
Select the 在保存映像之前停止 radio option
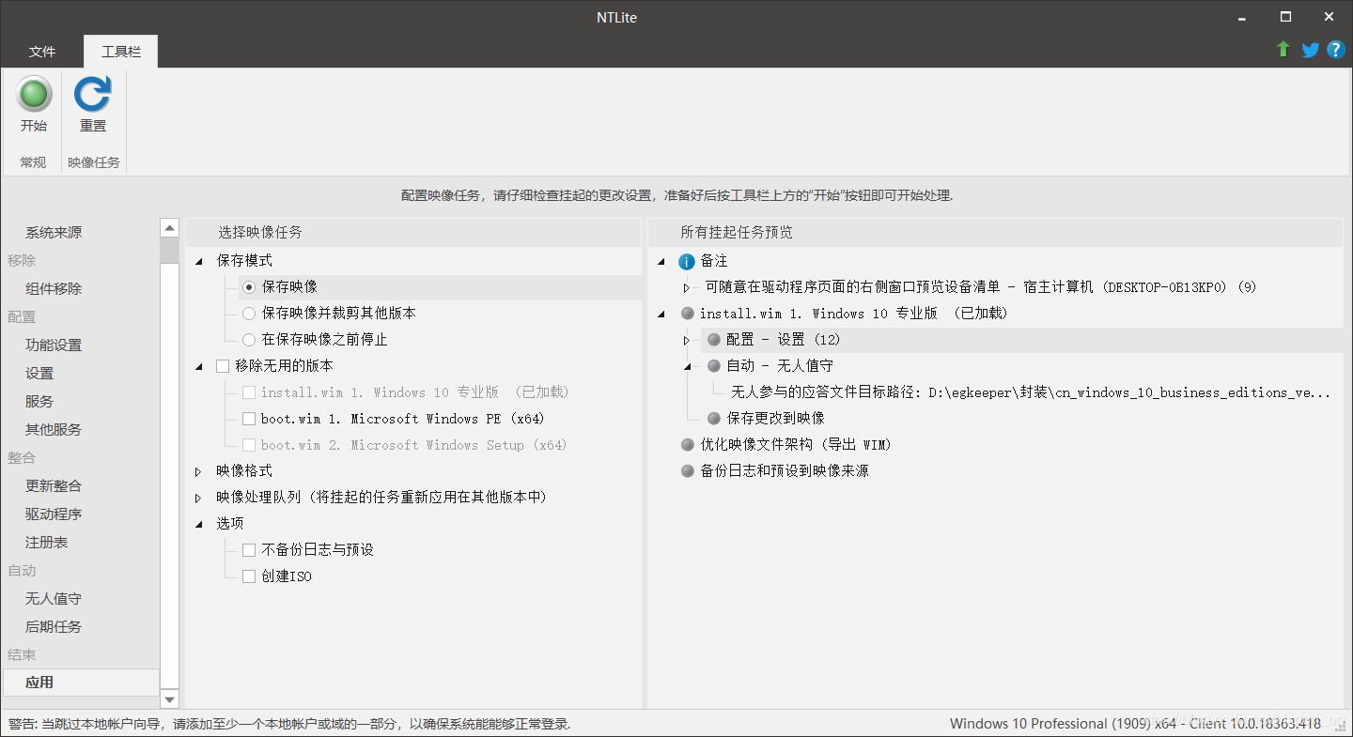coord(249,340)
